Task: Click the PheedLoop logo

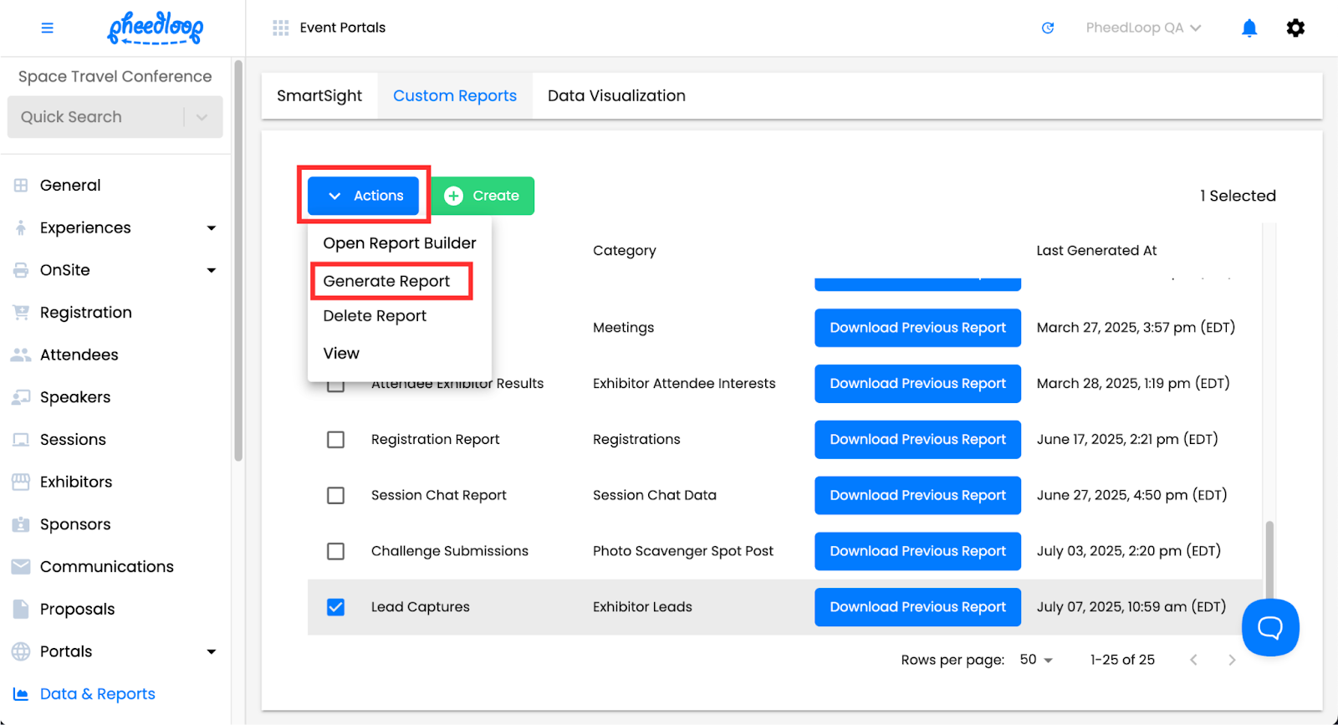Action: click(156, 28)
